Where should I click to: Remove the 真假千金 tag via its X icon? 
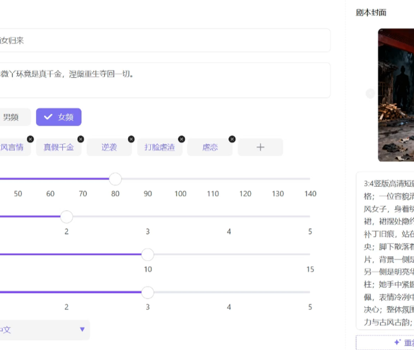click(x=81, y=139)
